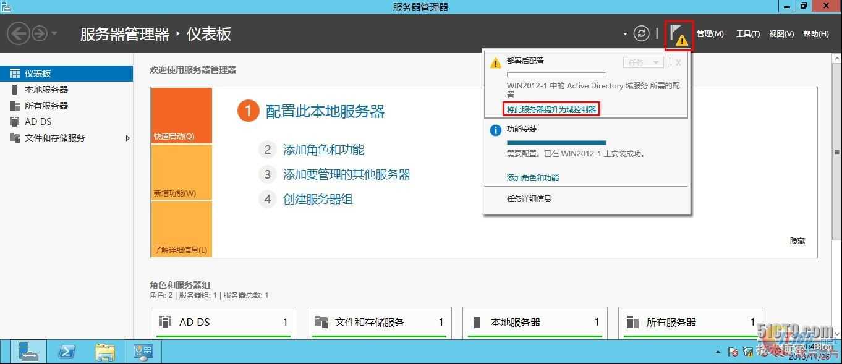Image resolution: width=842 pixels, height=364 pixels.
Task: Open the 管理(M) menu
Action: click(710, 34)
